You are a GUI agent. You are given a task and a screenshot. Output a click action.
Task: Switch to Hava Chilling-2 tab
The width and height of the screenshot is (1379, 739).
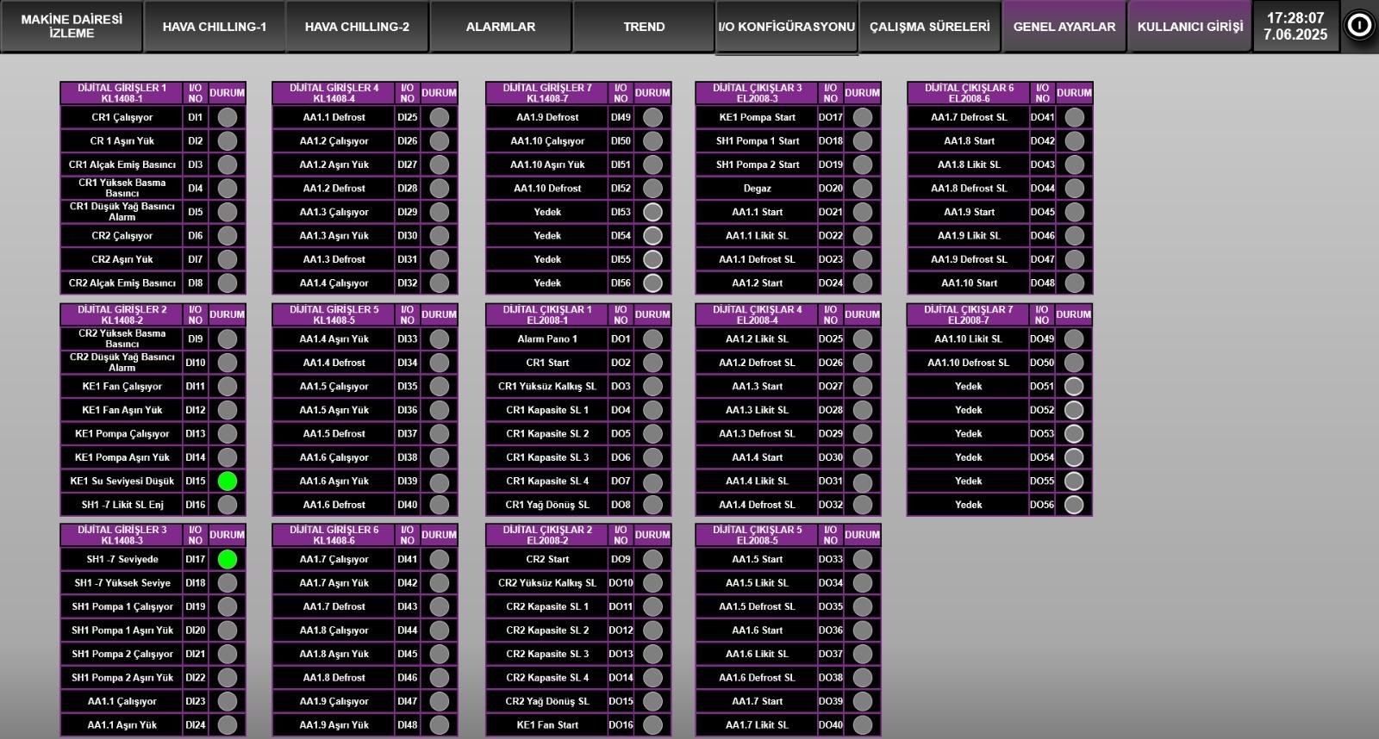pyautogui.click(x=357, y=27)
